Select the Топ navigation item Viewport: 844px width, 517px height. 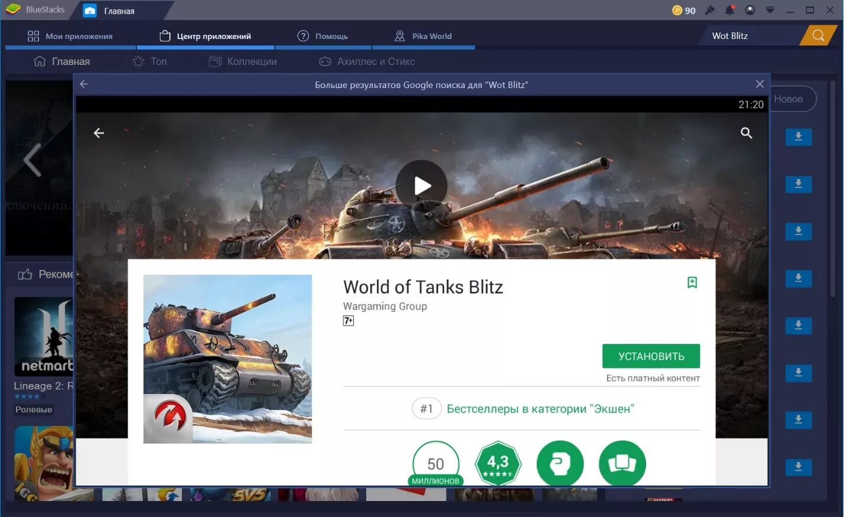pos(150,61)
